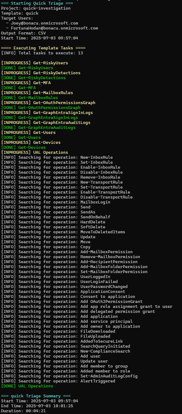This screenshot has width=182, height=414.
Task: Click the Add-RecipientPermission operation line
Action: pyautogui.click(x=70, y=262)
